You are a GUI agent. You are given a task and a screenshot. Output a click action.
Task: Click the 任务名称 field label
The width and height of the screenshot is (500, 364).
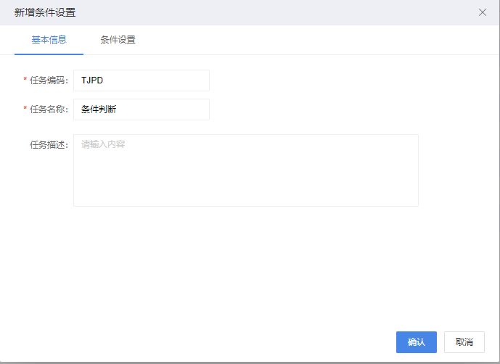point(49,109)
